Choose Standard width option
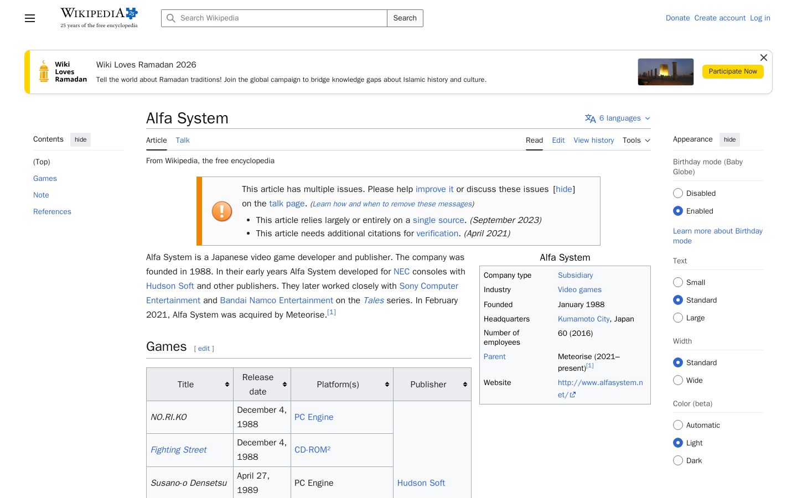 678,362
